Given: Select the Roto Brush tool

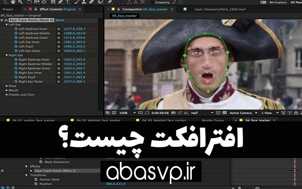Looking at the screenshot, I should 100,2.
